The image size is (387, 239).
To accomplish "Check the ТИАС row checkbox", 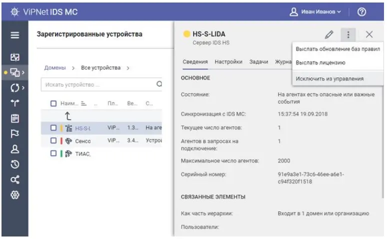I will [53, 153].
